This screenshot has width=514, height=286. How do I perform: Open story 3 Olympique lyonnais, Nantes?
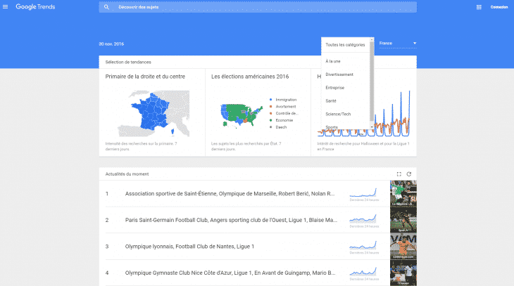tap(189, 247)
